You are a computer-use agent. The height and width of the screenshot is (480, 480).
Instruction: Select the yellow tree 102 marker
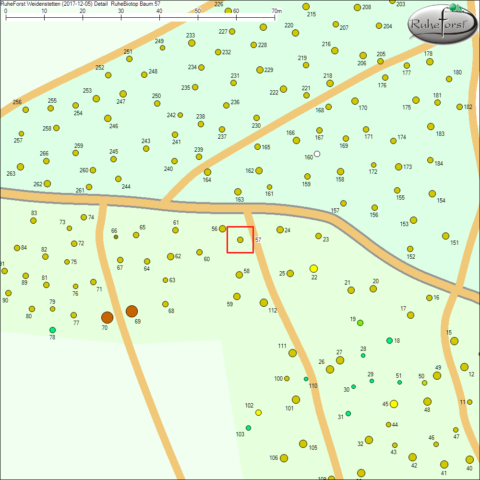[258, 412]
